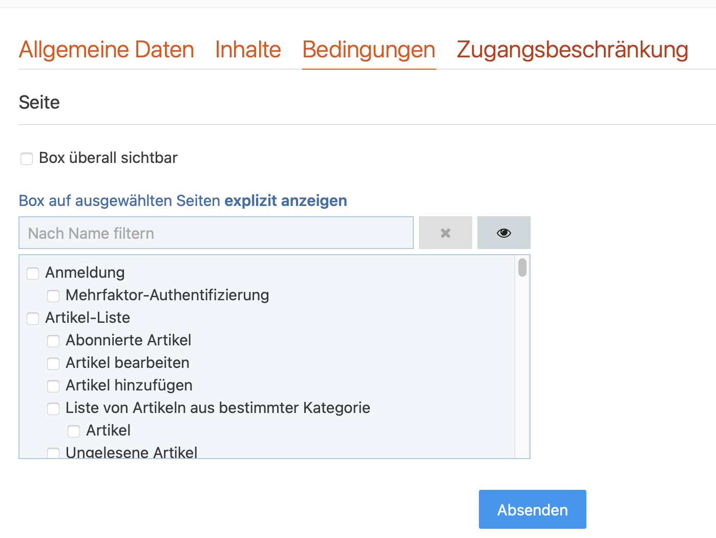Screen dimensions: 716x538
Task: Check the Abonnierte Artikel option
Action: point(53,341)
